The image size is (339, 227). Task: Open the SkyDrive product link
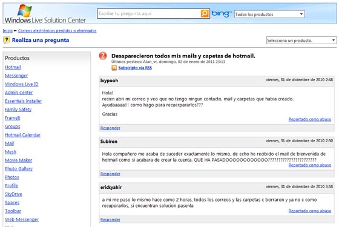click(13, 194)
